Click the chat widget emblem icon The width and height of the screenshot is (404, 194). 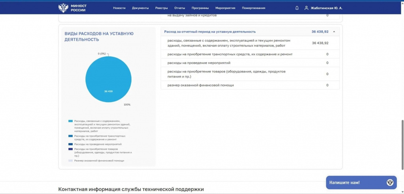coord(390,183)
